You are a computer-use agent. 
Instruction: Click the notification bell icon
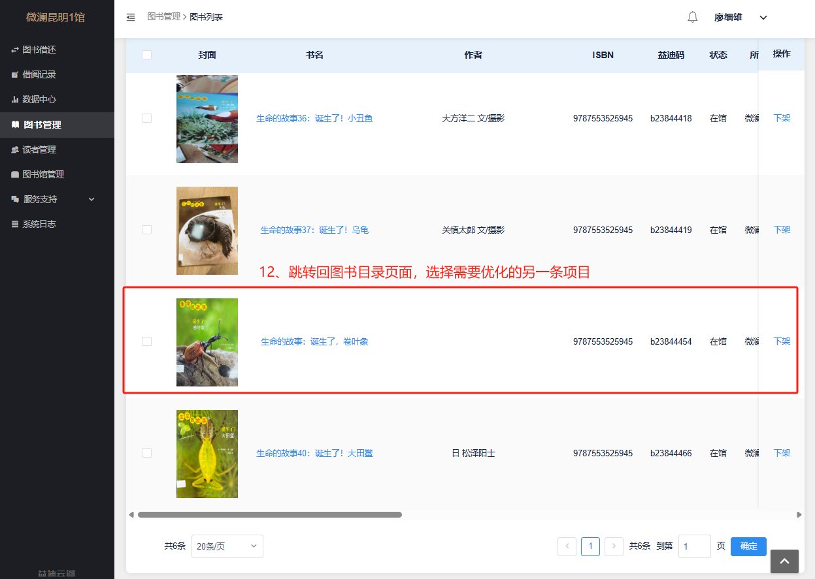coord(693,18)
